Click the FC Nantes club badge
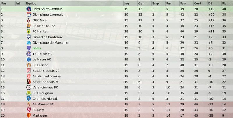 [29, 32]
